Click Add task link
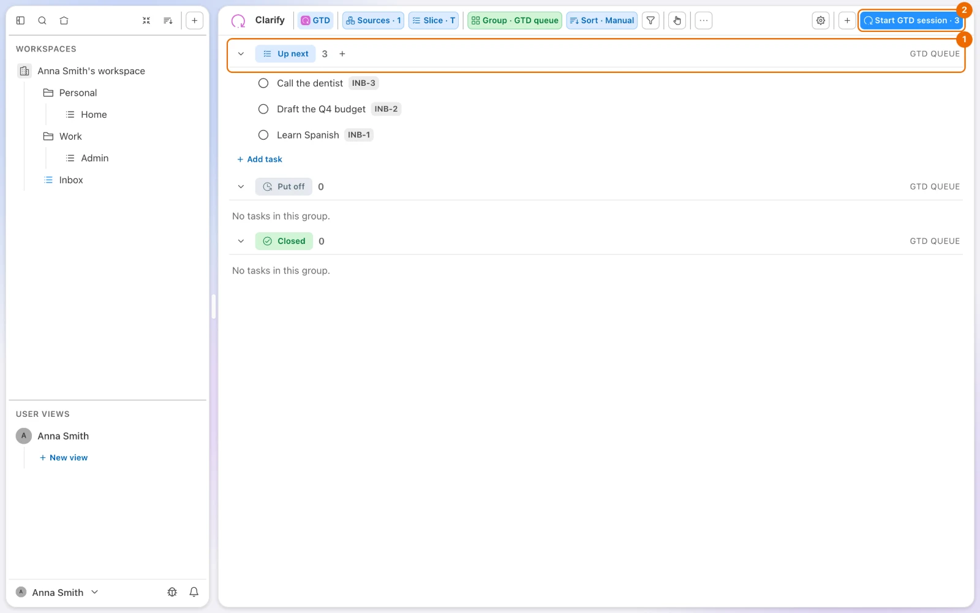 (x=260, y=159)
